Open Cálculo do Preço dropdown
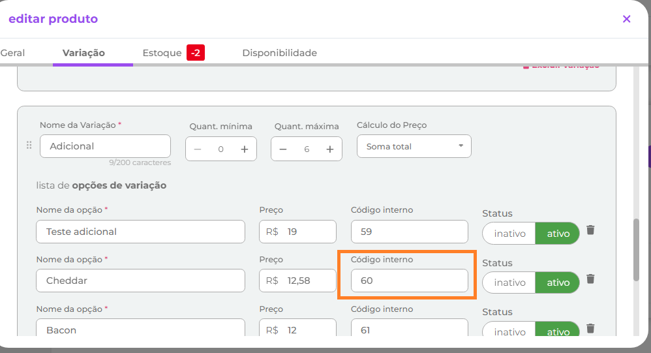This screenshot has height=353, width=651. click(x=414, y=147)
